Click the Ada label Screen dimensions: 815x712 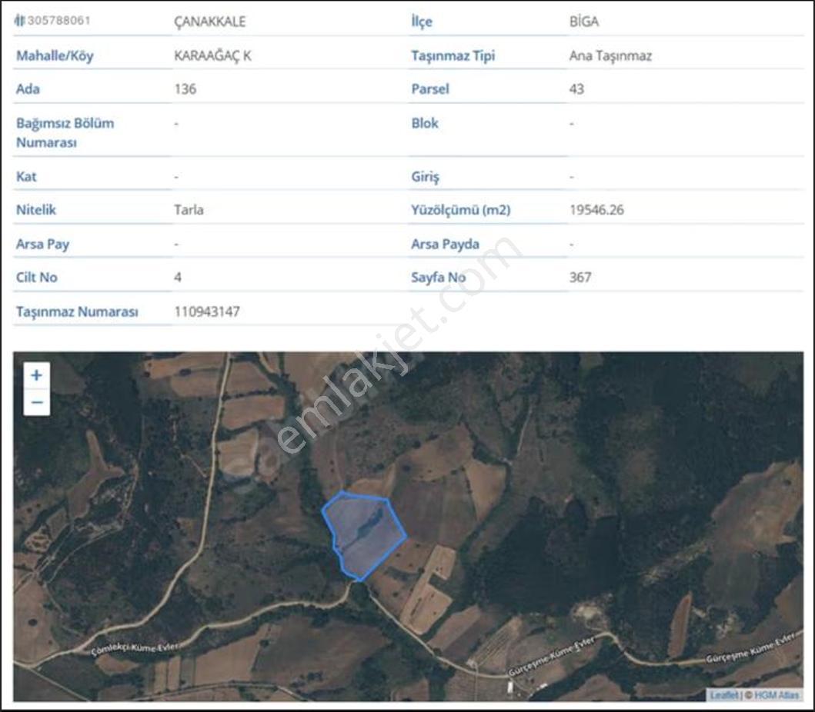28,88
